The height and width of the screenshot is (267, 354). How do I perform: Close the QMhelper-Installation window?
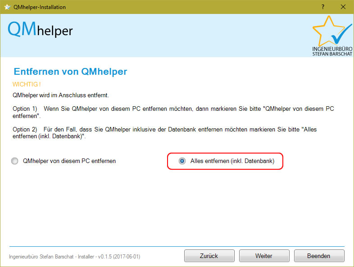[343, 7]
